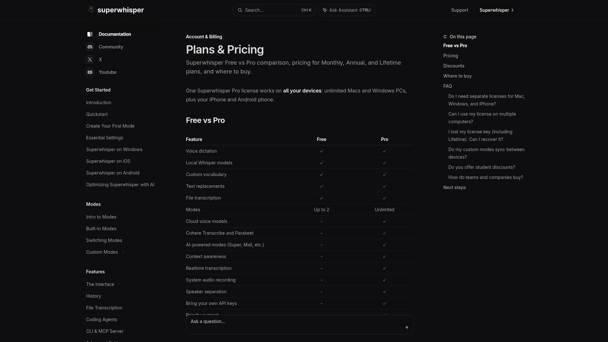Screen dimensions: 608x342
Task: Open Coding Agents page
Action: (101, 319)
